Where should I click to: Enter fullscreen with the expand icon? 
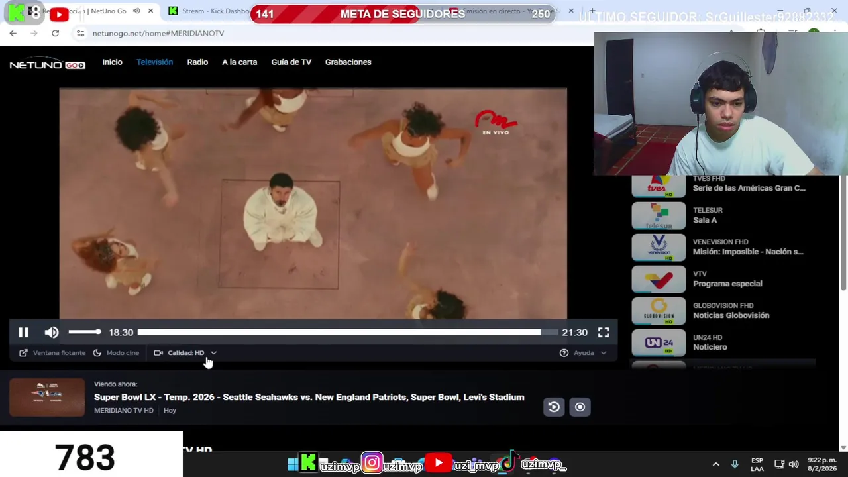[604, 333]
